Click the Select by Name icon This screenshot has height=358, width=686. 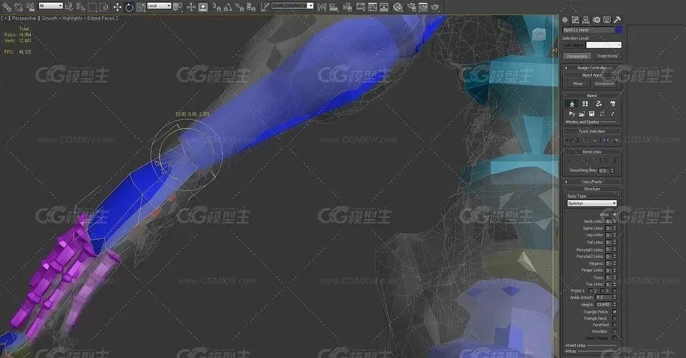(80, 7)
